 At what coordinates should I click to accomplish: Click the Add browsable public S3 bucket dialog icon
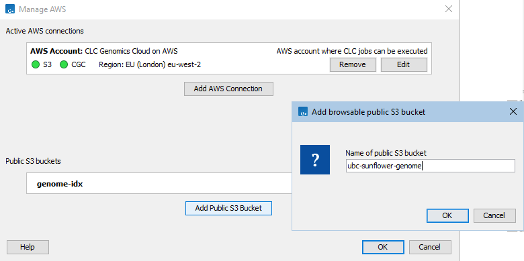[303, 112]
